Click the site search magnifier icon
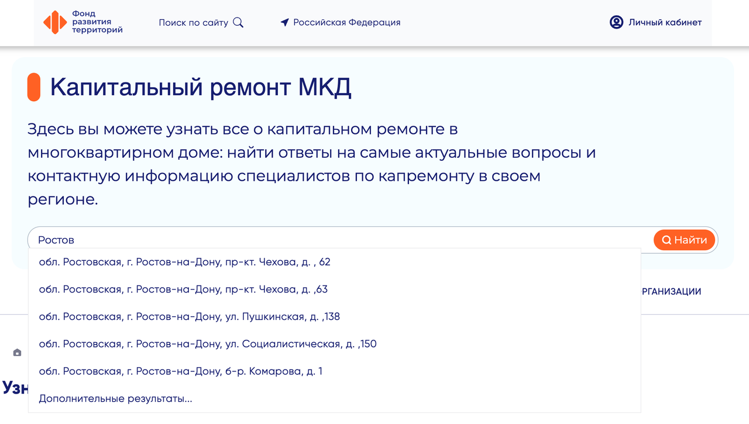The image size is (749, 424). 238,23
